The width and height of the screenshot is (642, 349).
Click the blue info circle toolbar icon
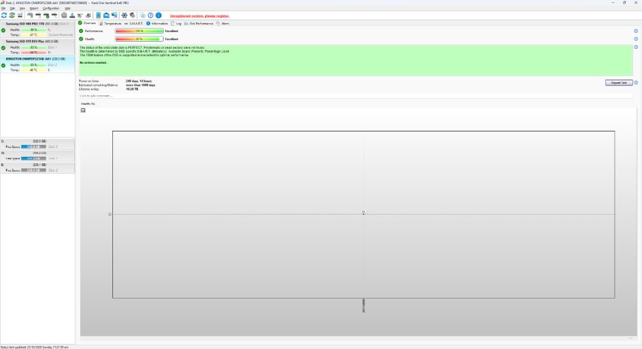[159, 15]
